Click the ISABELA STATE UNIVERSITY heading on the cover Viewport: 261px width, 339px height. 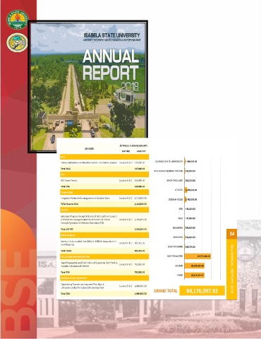(x=111, y=35)
